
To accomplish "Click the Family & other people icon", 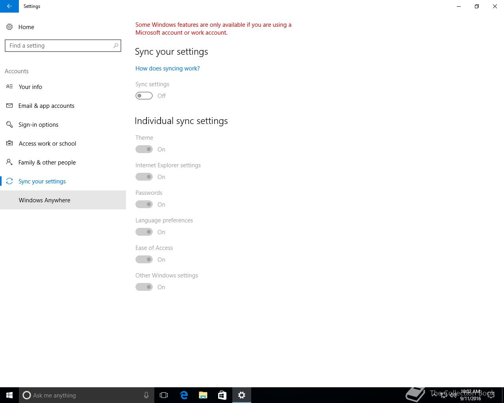I will 9,162.
